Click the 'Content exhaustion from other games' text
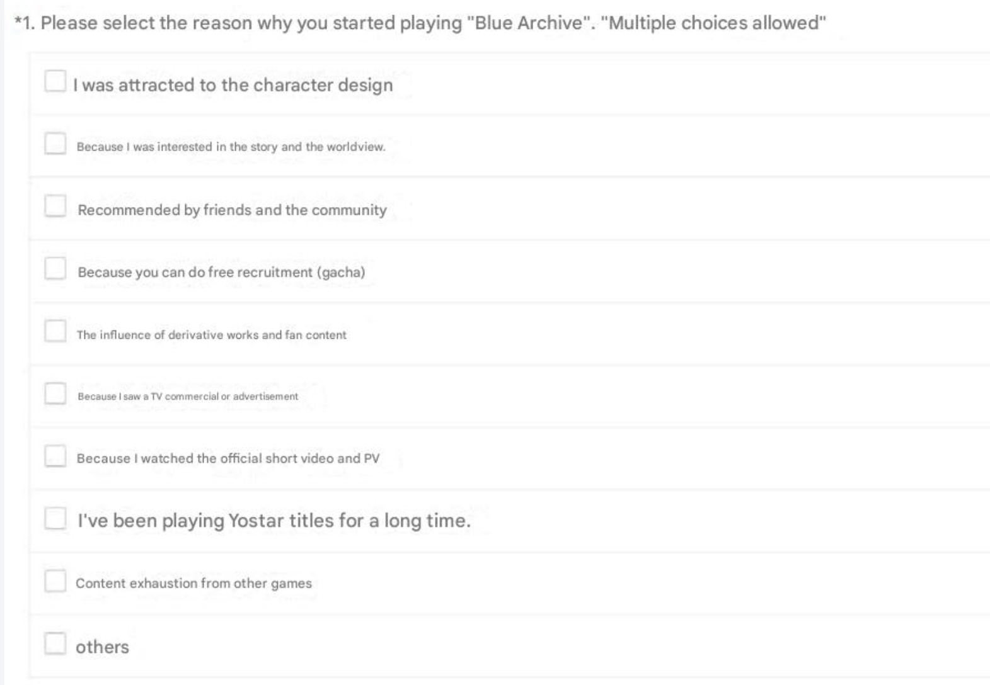The width and height of the screenshot is (990, 685). click(193, 584)
